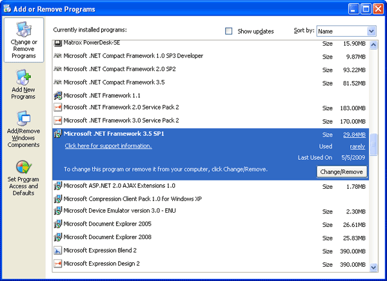Click Microsoft Document Explorer 2005 icon

(58, 224)
